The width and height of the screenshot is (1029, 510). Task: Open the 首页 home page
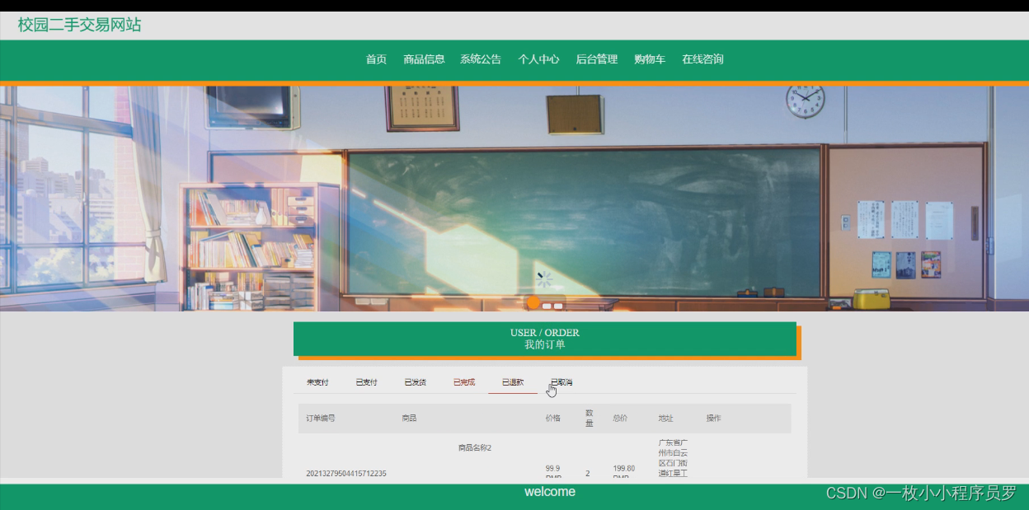coord(376,59)
